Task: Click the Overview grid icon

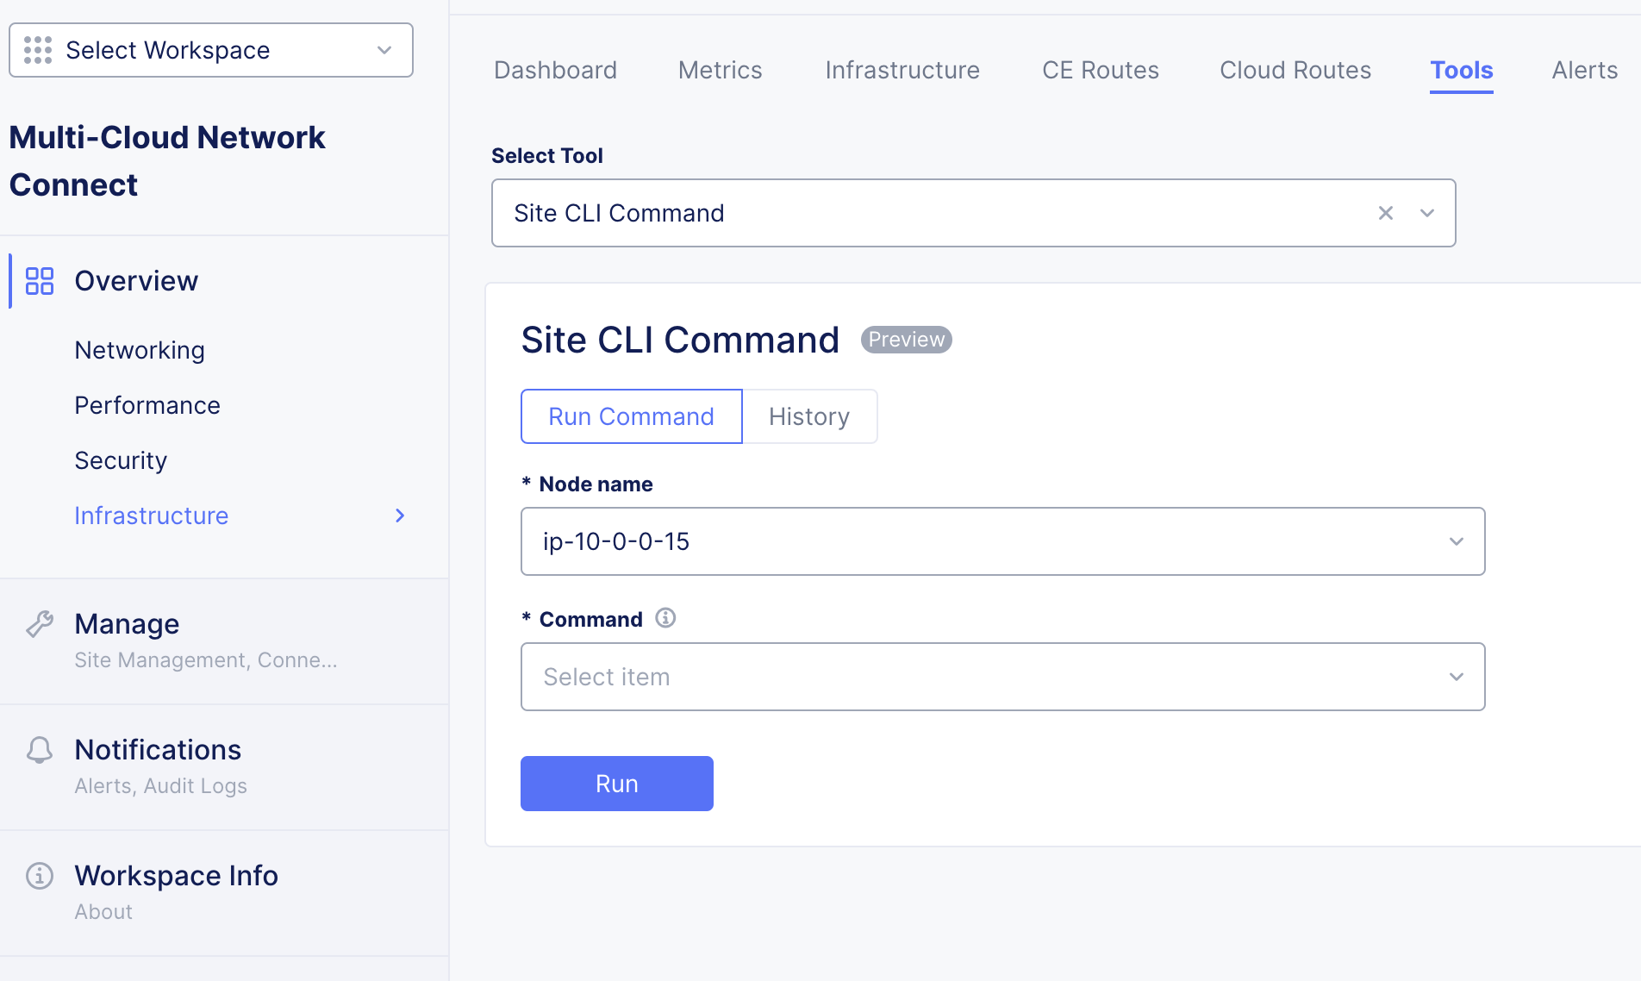Action: click(x=40, y=281)
